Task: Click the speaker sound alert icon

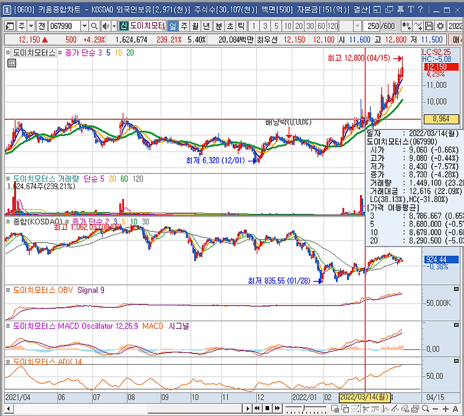Action: click(105, 27)
